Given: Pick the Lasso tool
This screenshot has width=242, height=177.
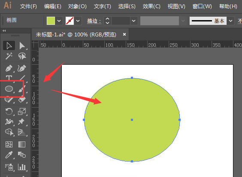Looking at the screenshot, I should point(22,56).
